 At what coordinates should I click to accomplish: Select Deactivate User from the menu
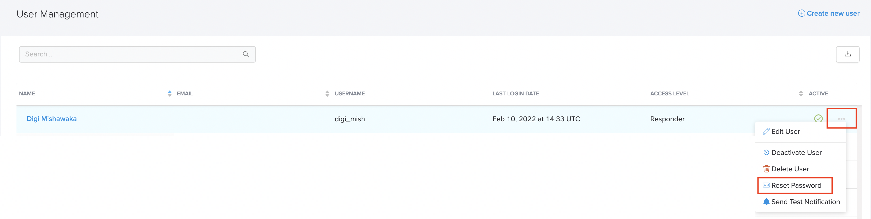800,153
